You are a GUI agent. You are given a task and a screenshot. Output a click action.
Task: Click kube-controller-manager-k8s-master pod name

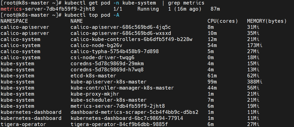click(122, 88)
